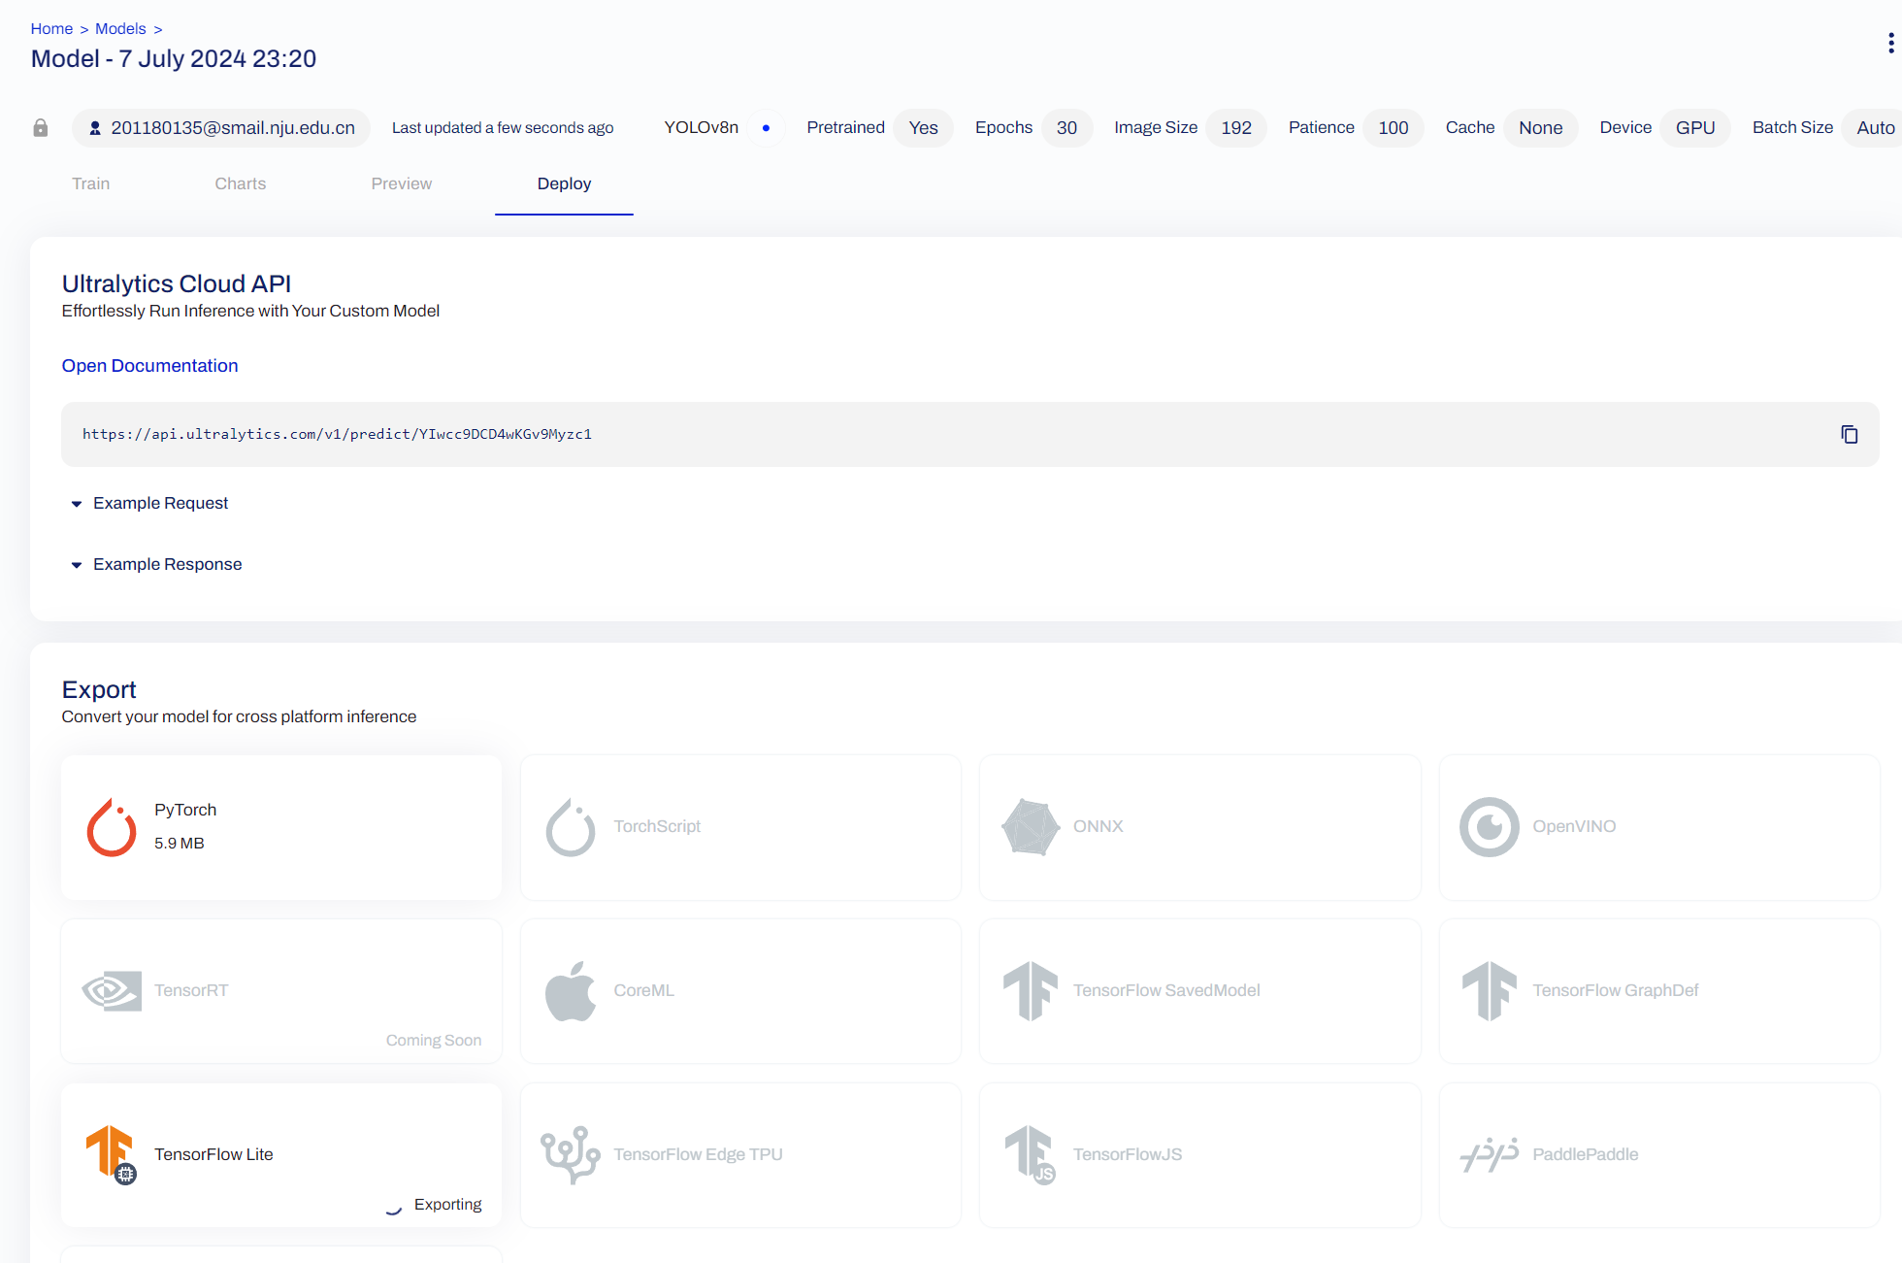Screen dimensions: 1902x1263
Task: Go to the Preview tab
Action: coord(401,183)
